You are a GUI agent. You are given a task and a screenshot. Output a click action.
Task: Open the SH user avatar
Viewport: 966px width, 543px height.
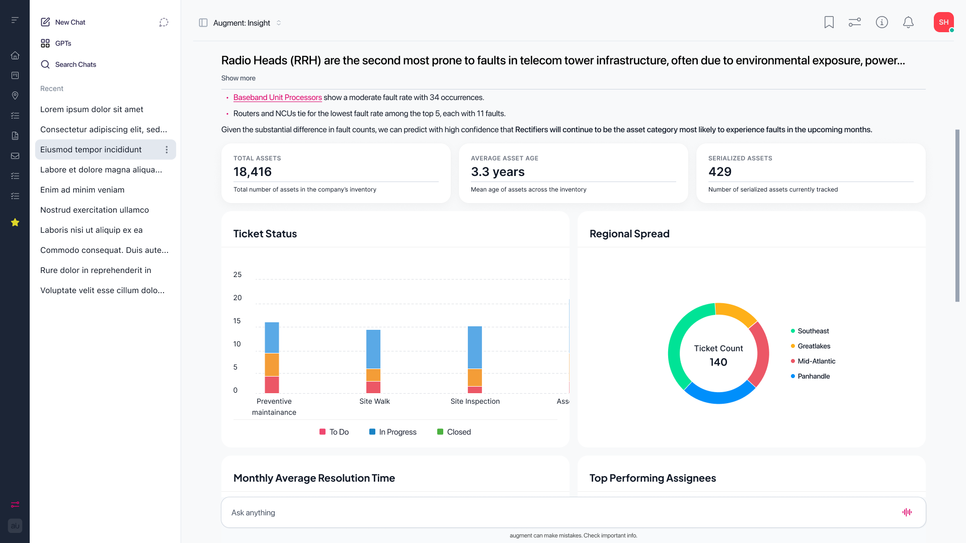944,22
